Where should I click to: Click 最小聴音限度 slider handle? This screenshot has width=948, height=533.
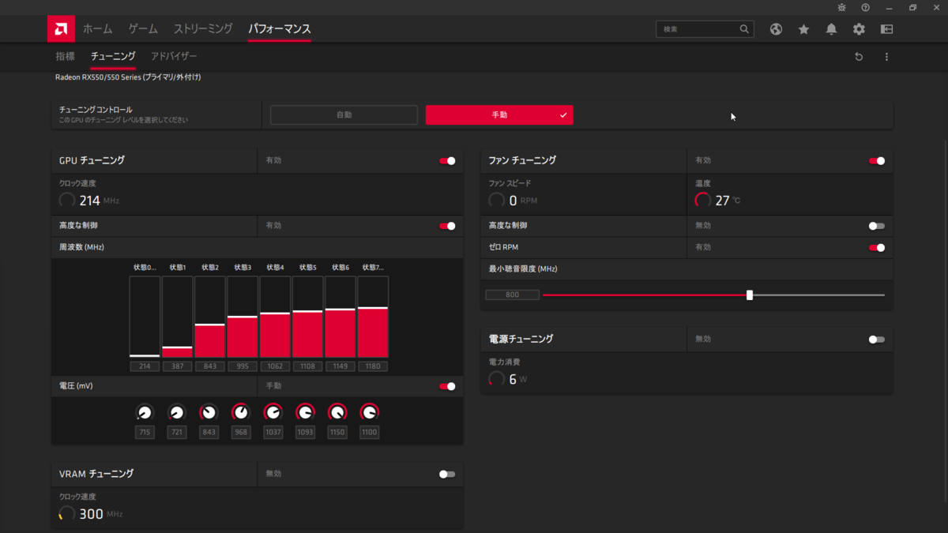tap(750, 295)
